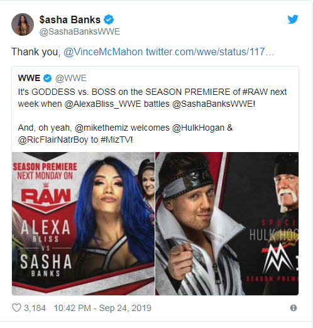
Task: Click the WWE verified checkmark badge
Action: coord(47,79)
